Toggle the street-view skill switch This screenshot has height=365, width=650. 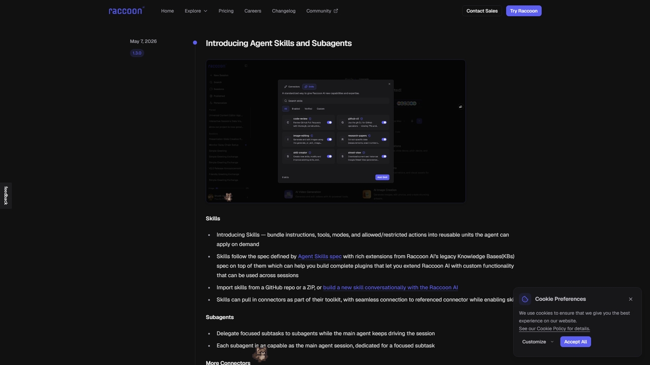pyautogui.click(x=384, y=156)
